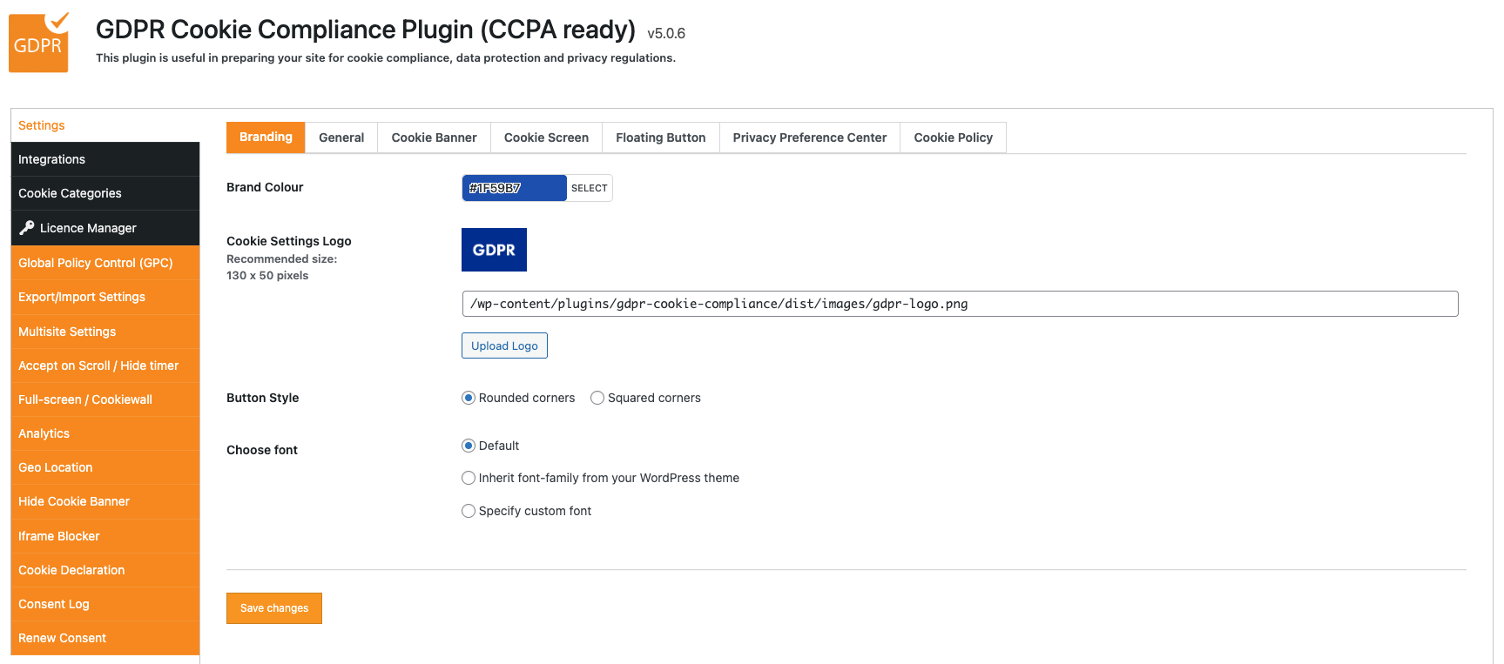Select Inherit font-family from WordPress theme
Screen dimensions: 1504x664
(x=469, y=478)
